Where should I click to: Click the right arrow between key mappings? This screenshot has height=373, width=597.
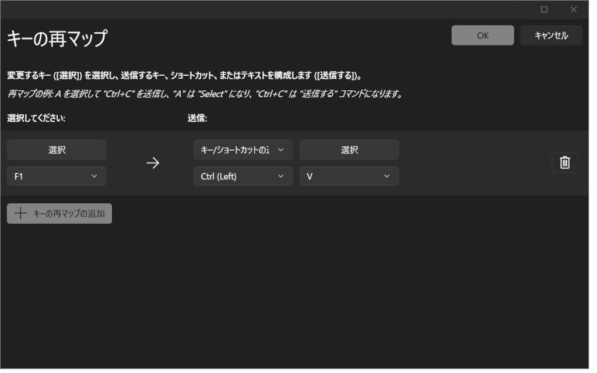coord(152,163)
